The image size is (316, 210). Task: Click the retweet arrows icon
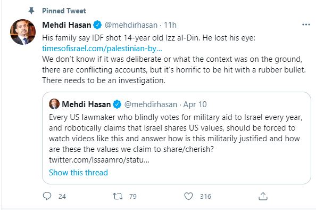[x=118, y=196]
